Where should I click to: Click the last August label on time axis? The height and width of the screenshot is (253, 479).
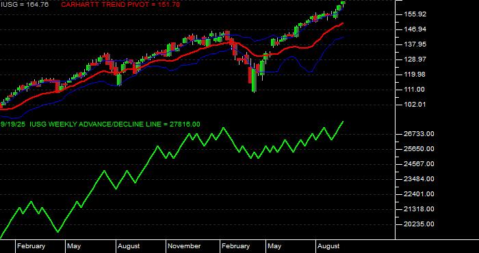[328, 246]
